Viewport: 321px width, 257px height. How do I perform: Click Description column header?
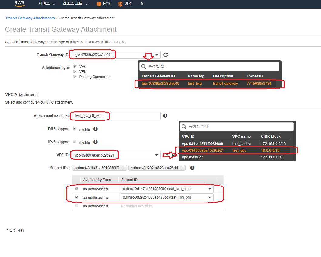223,76
